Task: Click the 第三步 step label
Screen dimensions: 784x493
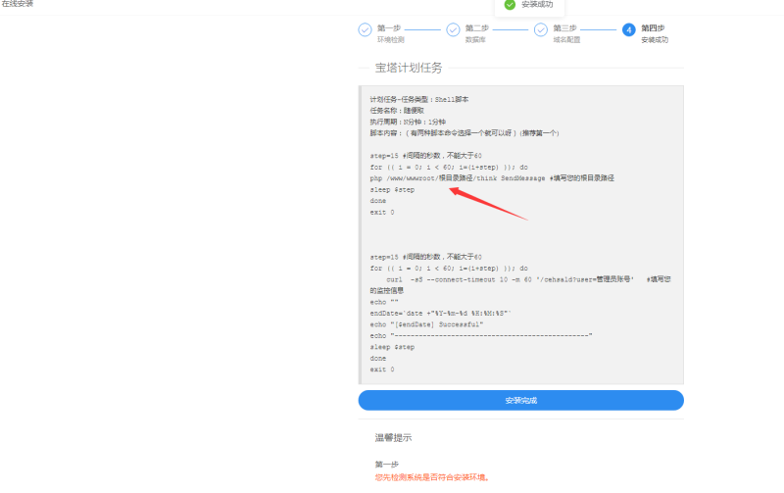Action: coord(565,28)
